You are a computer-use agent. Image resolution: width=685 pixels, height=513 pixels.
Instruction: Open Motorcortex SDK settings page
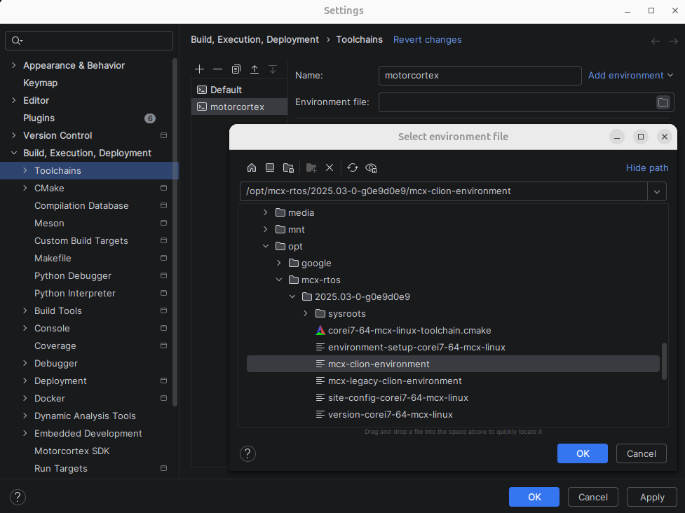click(72, 451)
